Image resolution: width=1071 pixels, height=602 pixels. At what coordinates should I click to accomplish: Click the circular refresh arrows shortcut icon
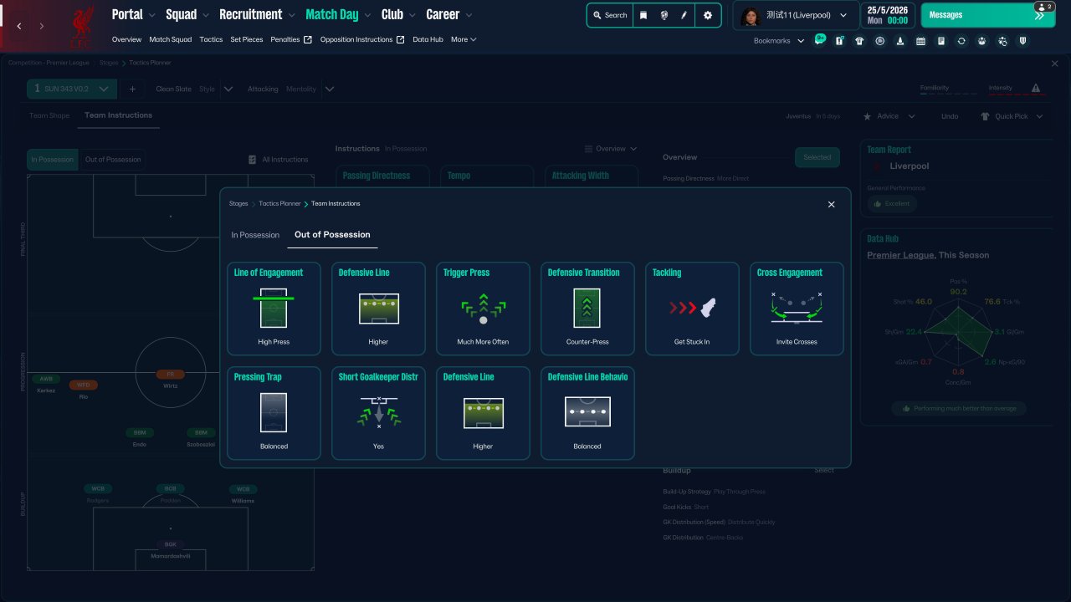click(961, 41)
